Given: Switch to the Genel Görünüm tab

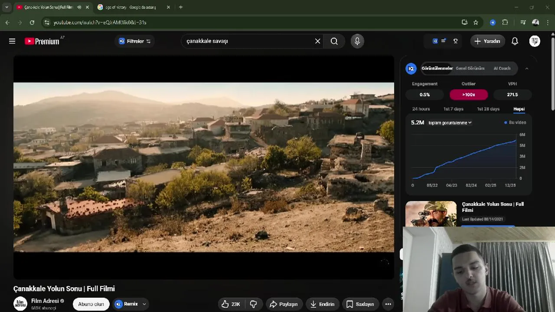Looking at the screenshot, I should [470, 68].
